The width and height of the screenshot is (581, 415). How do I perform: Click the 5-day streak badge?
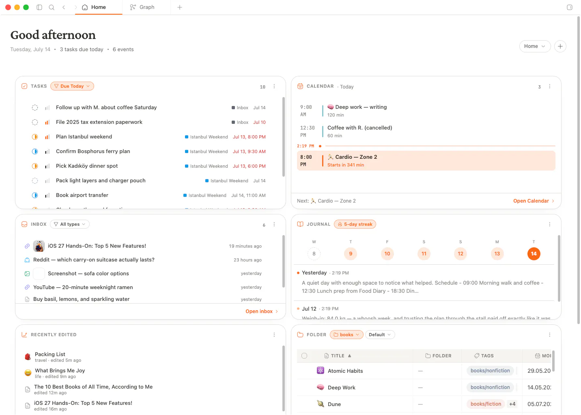355,224
